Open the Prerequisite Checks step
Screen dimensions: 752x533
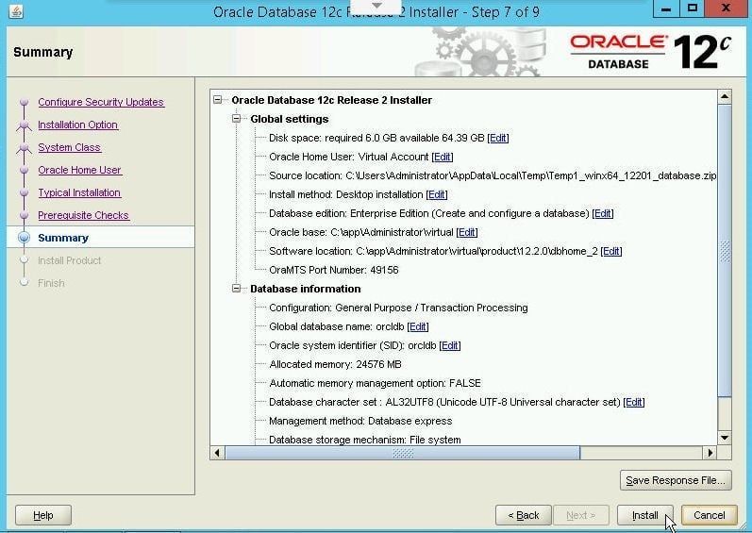83,215
